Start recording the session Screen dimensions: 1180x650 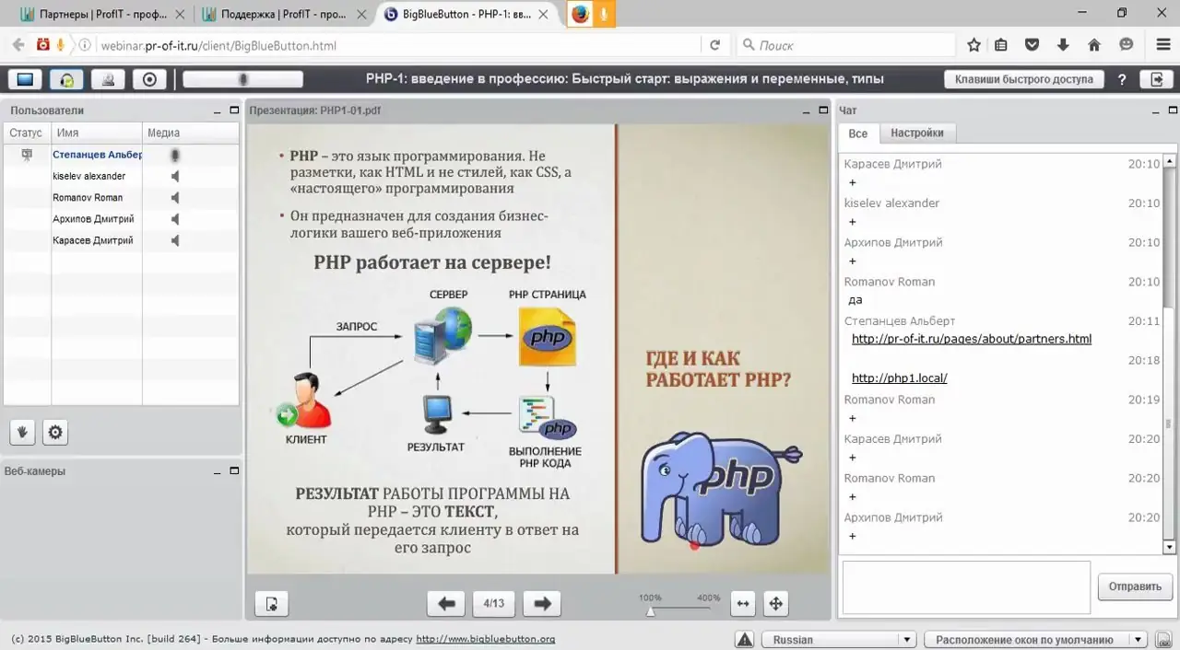point(149,79)
